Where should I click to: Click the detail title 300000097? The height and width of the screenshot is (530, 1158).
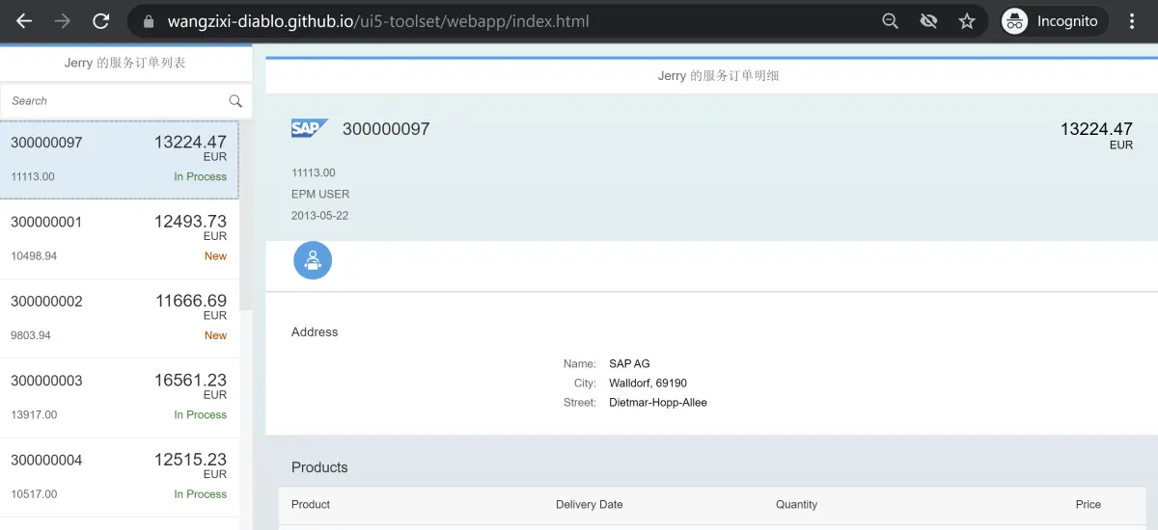(x=386, y=128)
